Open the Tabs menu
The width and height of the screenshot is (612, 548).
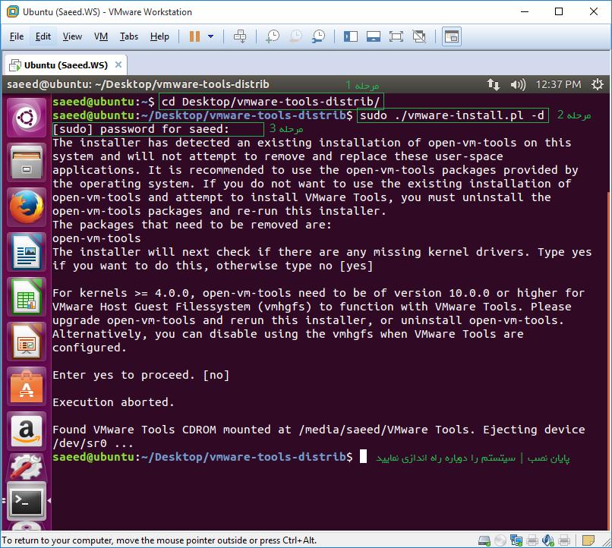(129, 36)
